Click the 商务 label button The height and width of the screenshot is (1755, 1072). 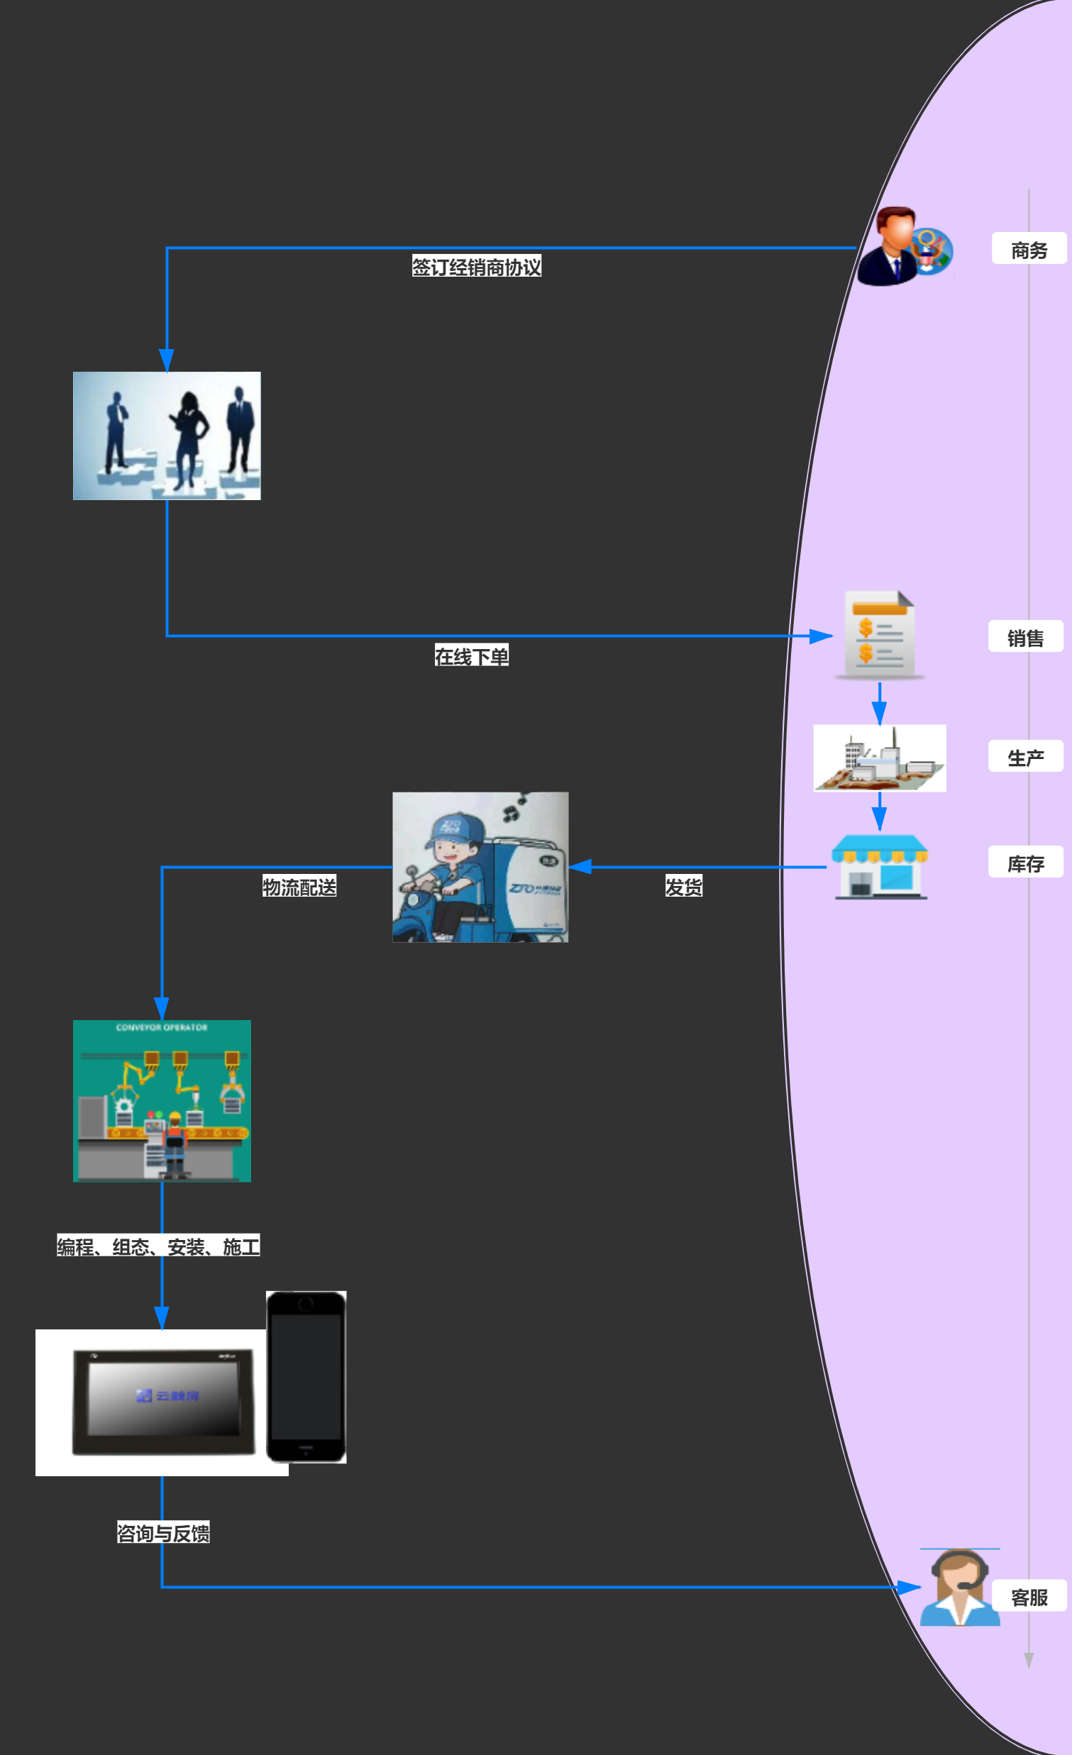(1029, 249)
